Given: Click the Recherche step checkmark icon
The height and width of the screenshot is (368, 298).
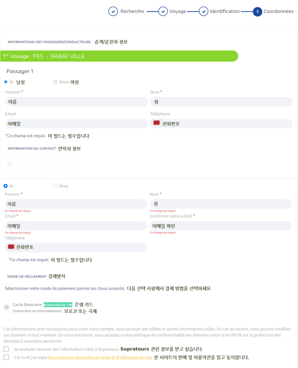Looking at the screenshot, I should 113,11.
